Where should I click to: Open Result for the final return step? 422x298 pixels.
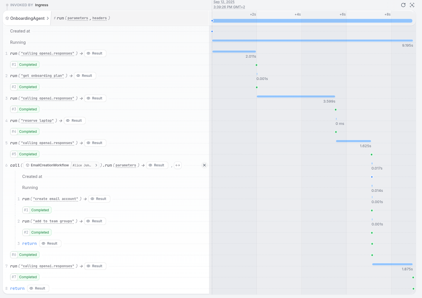point(38,288)
